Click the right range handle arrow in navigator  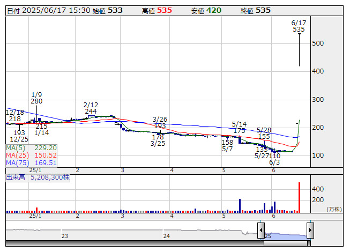[310, 231]
